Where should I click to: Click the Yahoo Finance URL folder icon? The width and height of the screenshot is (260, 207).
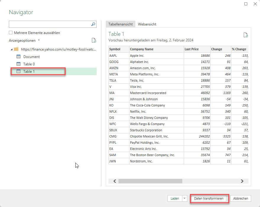click(16, 49)
